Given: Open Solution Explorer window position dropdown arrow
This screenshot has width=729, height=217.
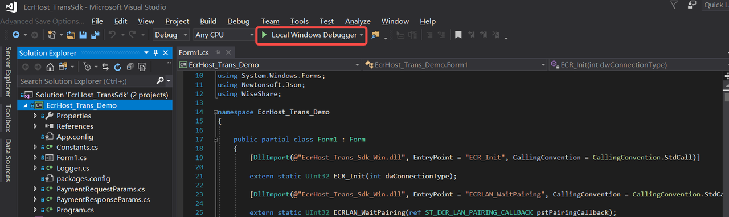Looking at the screenshot, I should [x=146, y=53].
